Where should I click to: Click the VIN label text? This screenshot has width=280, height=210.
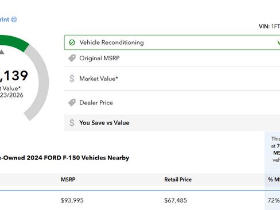(264, 26)
